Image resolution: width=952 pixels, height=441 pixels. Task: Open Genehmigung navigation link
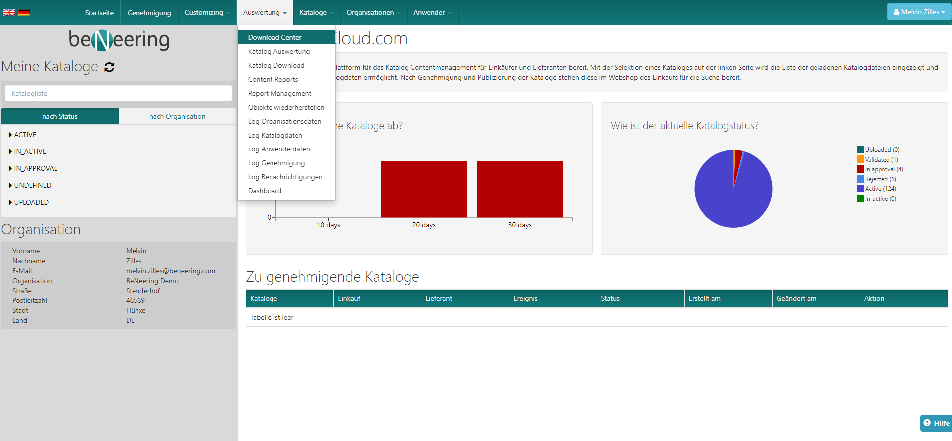pos(149,13)
